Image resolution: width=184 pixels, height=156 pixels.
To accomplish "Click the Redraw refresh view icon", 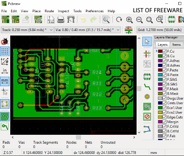I will (x=119, y=20).
